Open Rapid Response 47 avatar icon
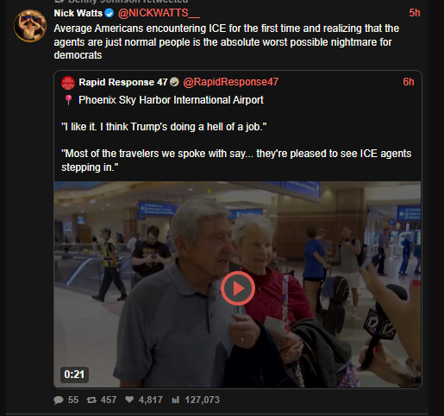Image resolution: width=444 pixels, height=416 pixels. coord(68,83)
